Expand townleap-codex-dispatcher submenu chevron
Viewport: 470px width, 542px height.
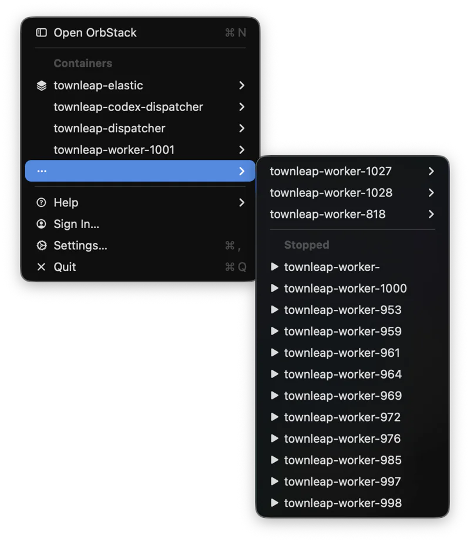tap(241, 107)
